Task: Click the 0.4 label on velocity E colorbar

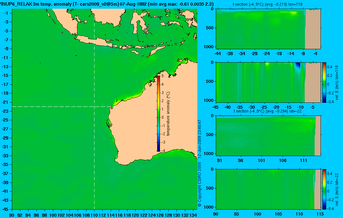Action: [330, 67]
